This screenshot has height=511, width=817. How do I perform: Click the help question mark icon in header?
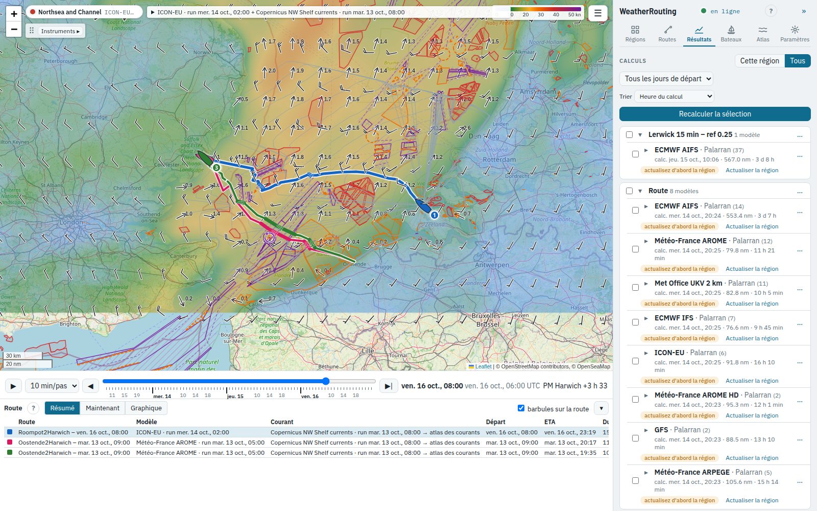tap(771, 11)
